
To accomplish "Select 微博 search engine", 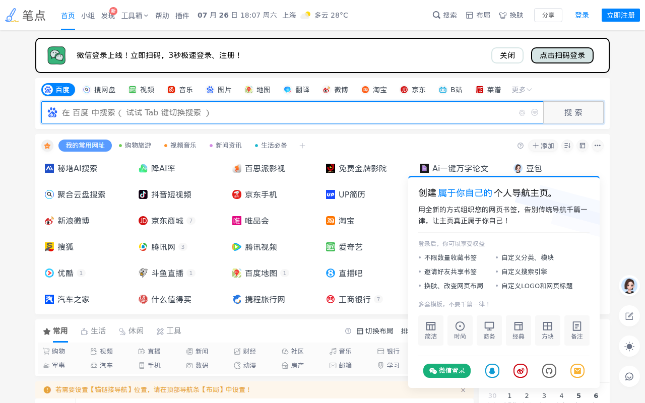I will click(336, 90).
